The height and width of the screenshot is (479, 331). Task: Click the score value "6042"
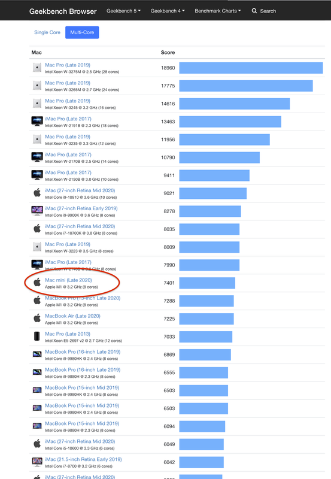[169, 462]
